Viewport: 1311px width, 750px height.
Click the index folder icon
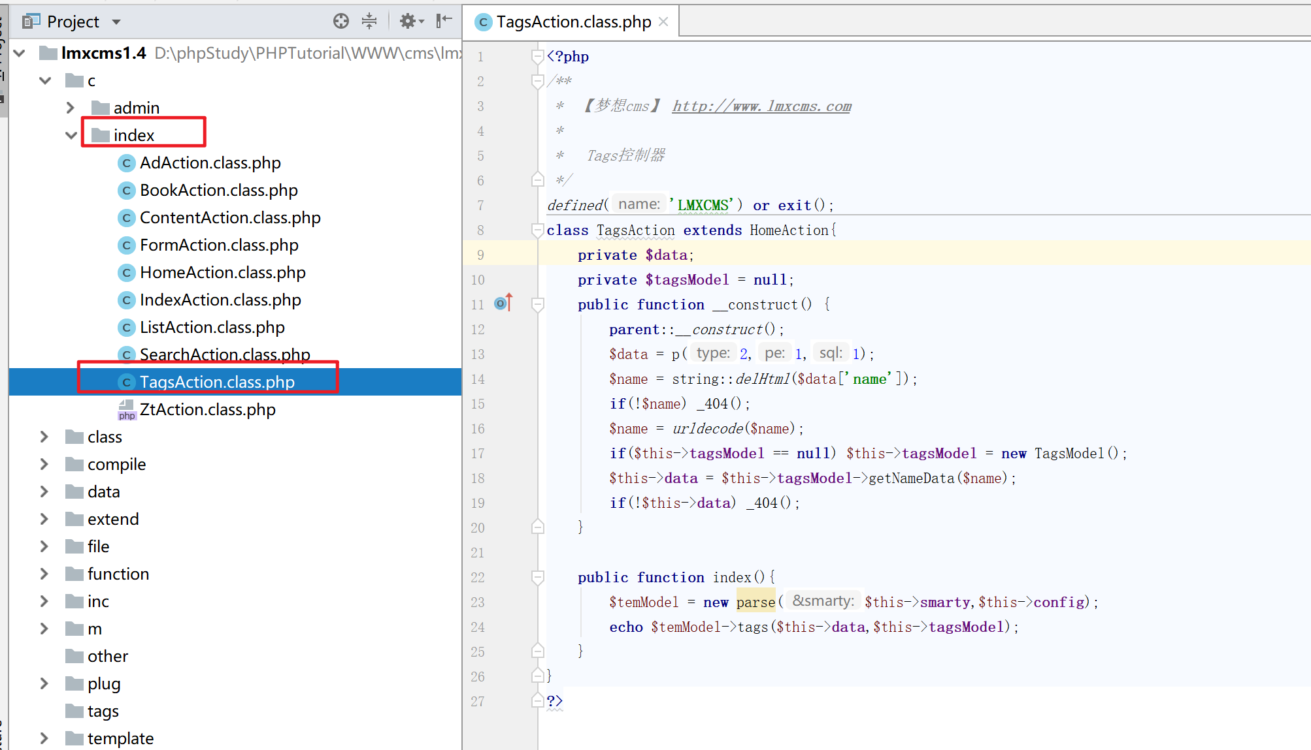coord(100,135)
